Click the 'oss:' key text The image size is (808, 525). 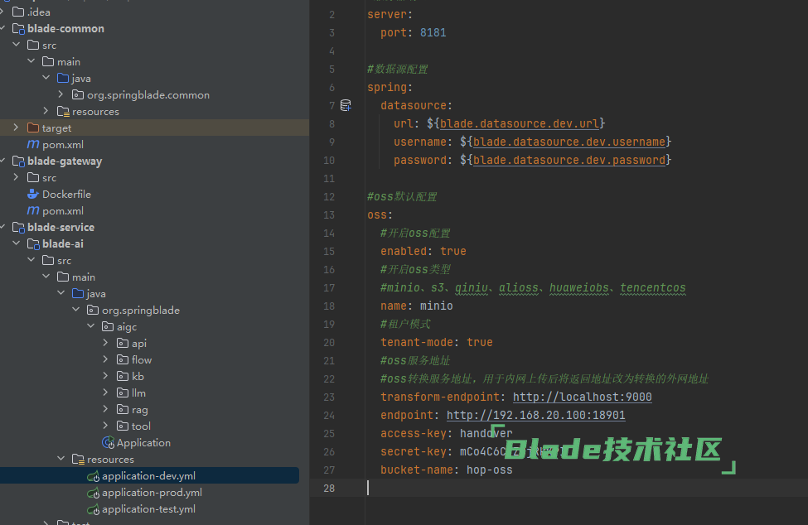pos(380,214)
